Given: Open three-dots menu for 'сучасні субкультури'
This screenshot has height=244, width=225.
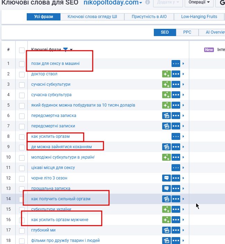Looking at the screenshot, I should tap(176, 84).
